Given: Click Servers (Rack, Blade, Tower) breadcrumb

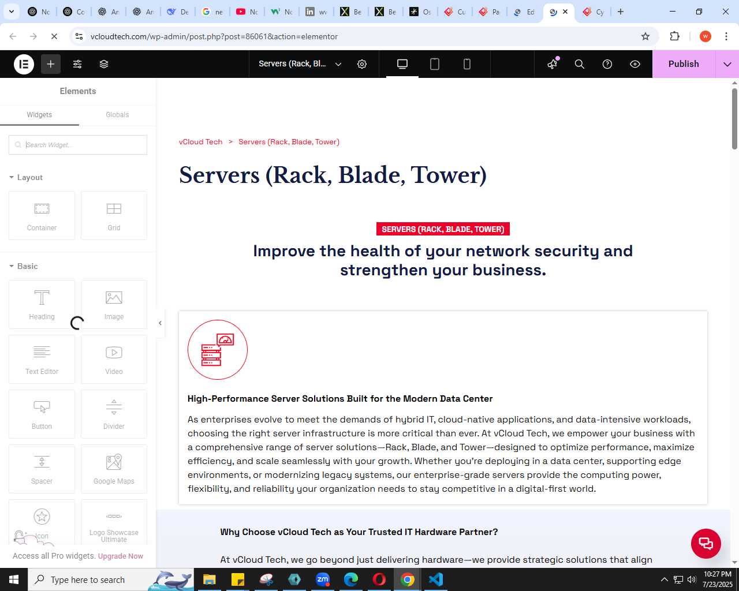Looking at the screenshot, I should [289, 142].
